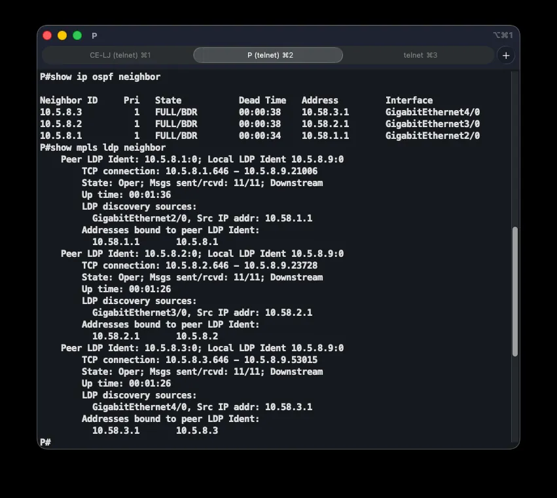Screen dimensions: 557x498
Task: Click the 'P#show mpls ldp neighbor' command line
Action: pyautogui.click(x=103, y=147)
